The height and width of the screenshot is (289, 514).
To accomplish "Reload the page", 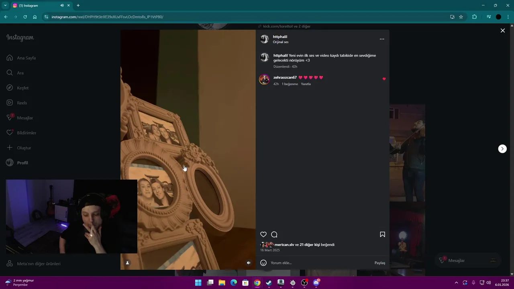I will point(25,17).
